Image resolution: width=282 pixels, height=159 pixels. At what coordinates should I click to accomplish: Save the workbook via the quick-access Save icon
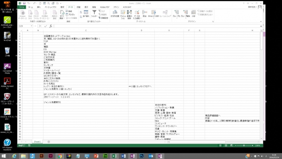24,3
